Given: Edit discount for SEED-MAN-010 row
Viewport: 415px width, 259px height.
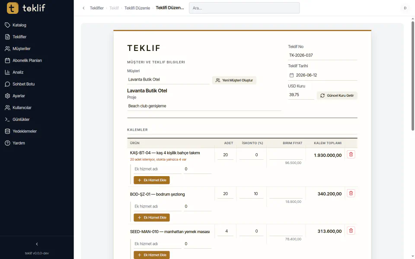Looking at the screenshot, I should coord(252,231).
